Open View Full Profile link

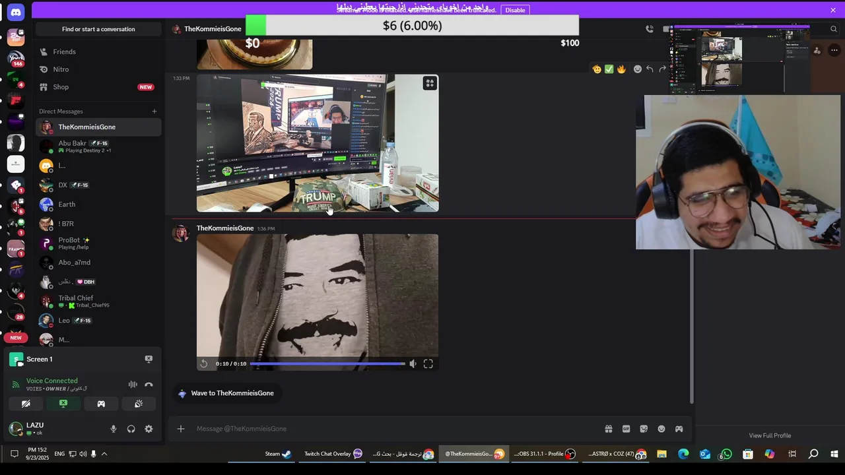(770, 435)
